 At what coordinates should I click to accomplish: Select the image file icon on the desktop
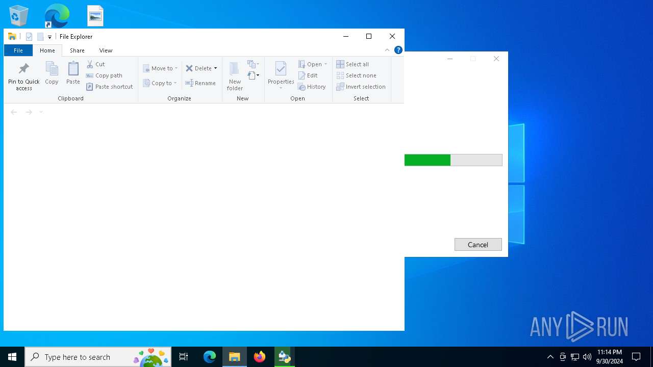(x=95, y=16)
